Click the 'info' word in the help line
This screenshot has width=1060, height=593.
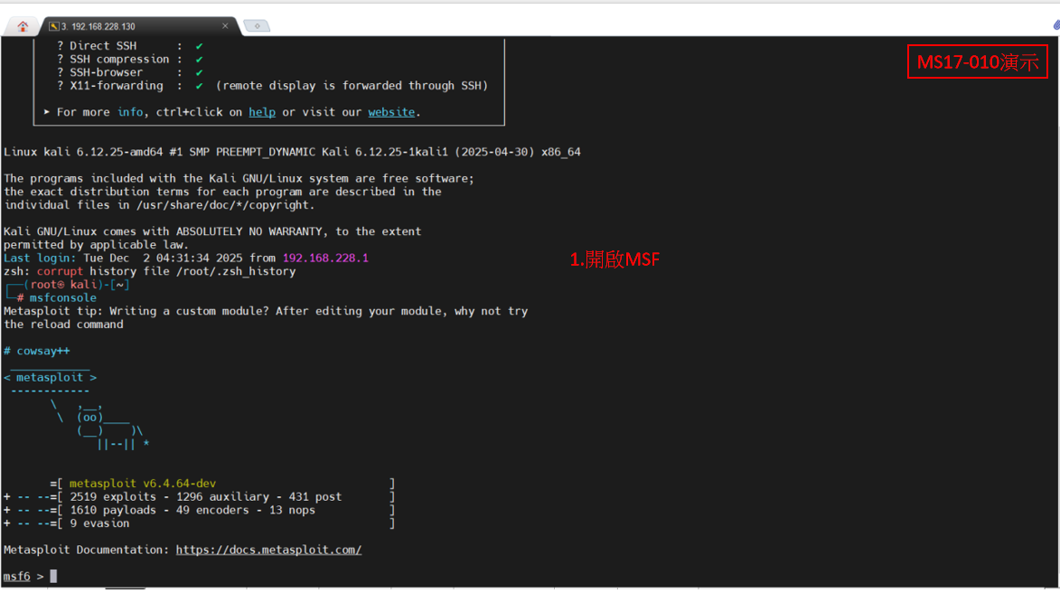point(130,112)
